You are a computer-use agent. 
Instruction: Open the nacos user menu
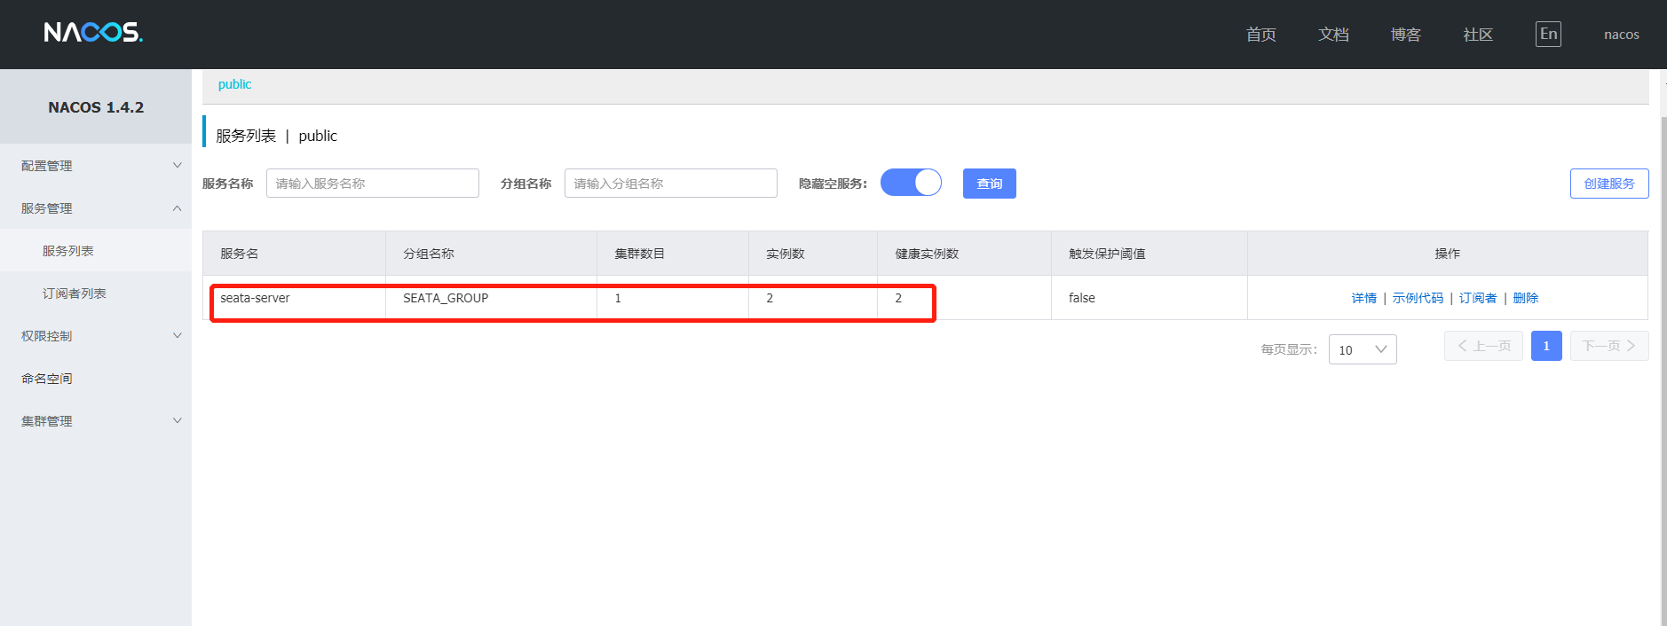[1621, 35]
